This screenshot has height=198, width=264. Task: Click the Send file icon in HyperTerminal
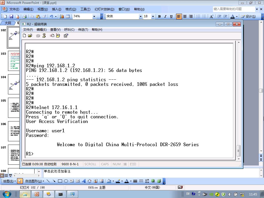(x=52, y=36)
